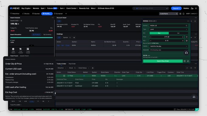This screenshot has height=116, width=207.
Task: Click the MEXC logo
Action: (x=15, y=8)
